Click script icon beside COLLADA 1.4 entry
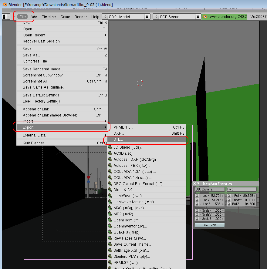 110,177
